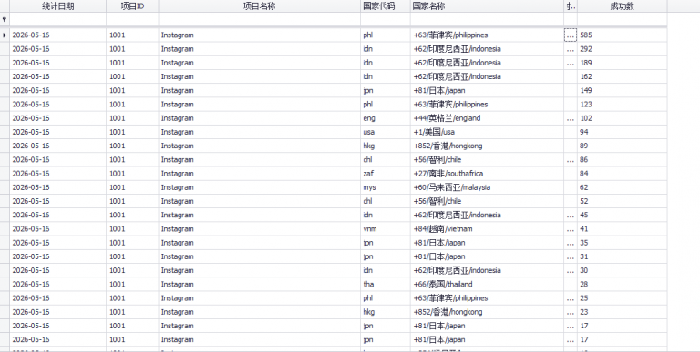
Task: Focus the filter box under 项目名称
Action: point(260,20)
